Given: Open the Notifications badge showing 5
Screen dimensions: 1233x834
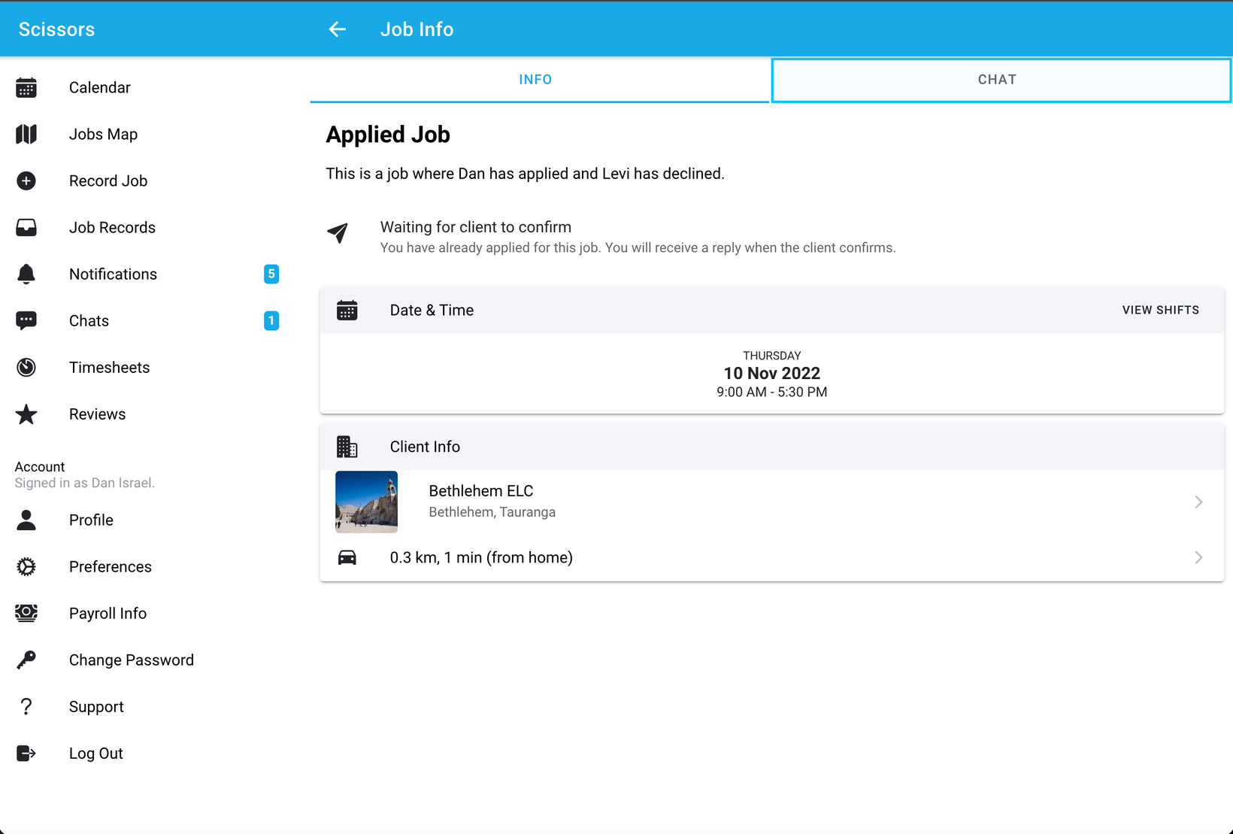Looking at the screenshot, I should click(271, 274).
